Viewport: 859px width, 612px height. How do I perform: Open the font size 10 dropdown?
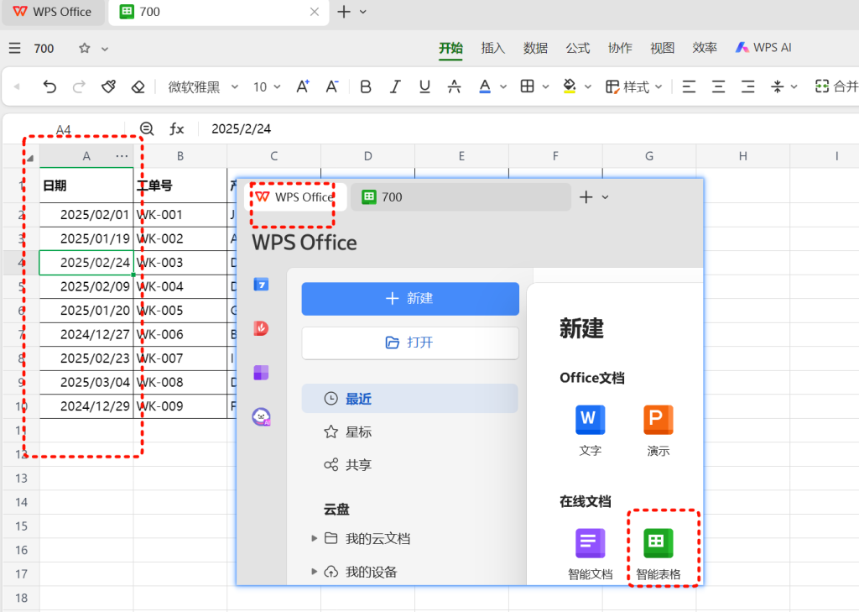pyautogui.click(x=267, y=86)
